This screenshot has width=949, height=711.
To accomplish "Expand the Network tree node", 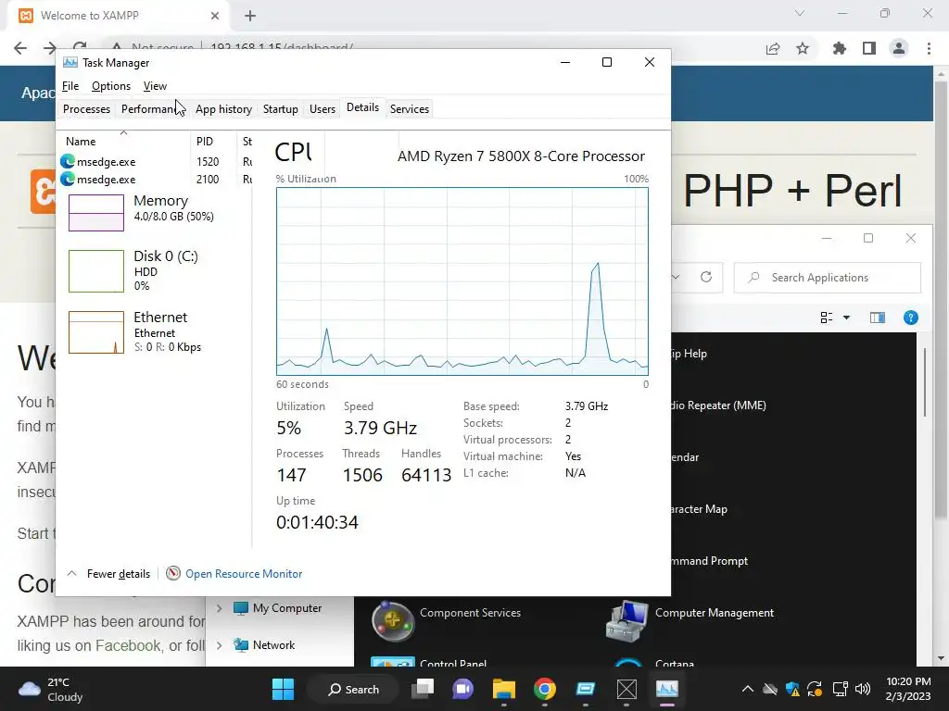I will 219,645.
